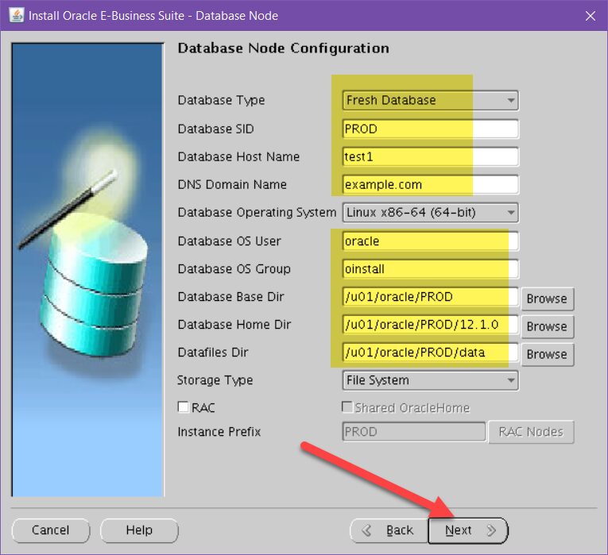
Task: Click the Database Base Dir field
Action: click(x=431, y=297)
